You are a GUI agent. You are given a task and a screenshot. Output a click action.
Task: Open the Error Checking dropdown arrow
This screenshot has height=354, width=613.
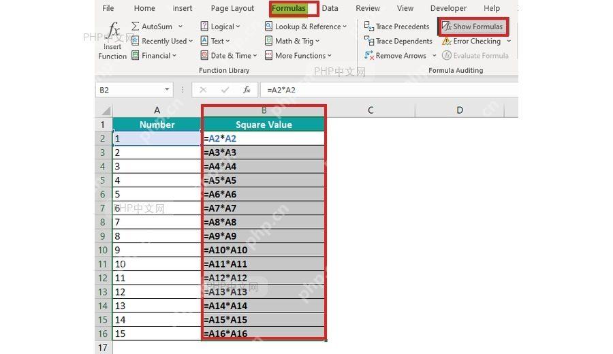tap(509, 41)
